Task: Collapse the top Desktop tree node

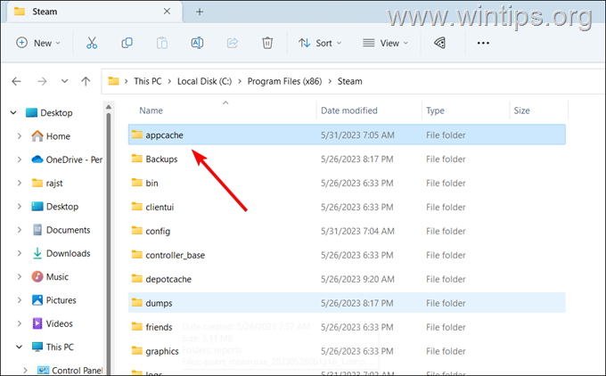Action: (x=13, y=113)
